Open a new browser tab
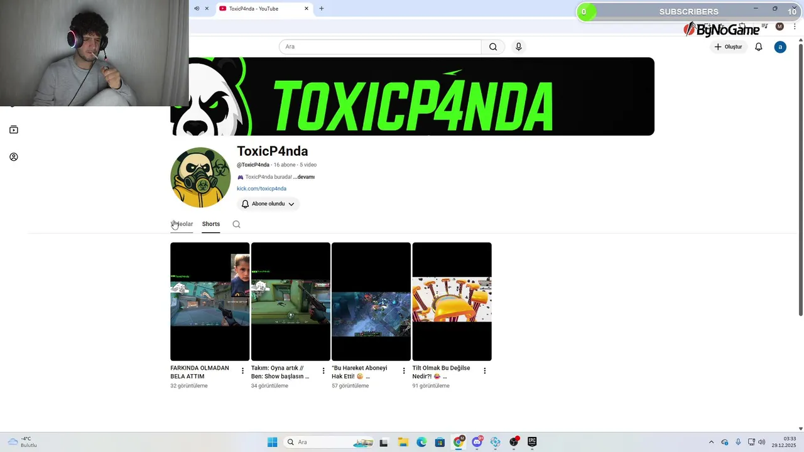Image resolution: width=804 pixels, height=452 pixels. [322, 9]
